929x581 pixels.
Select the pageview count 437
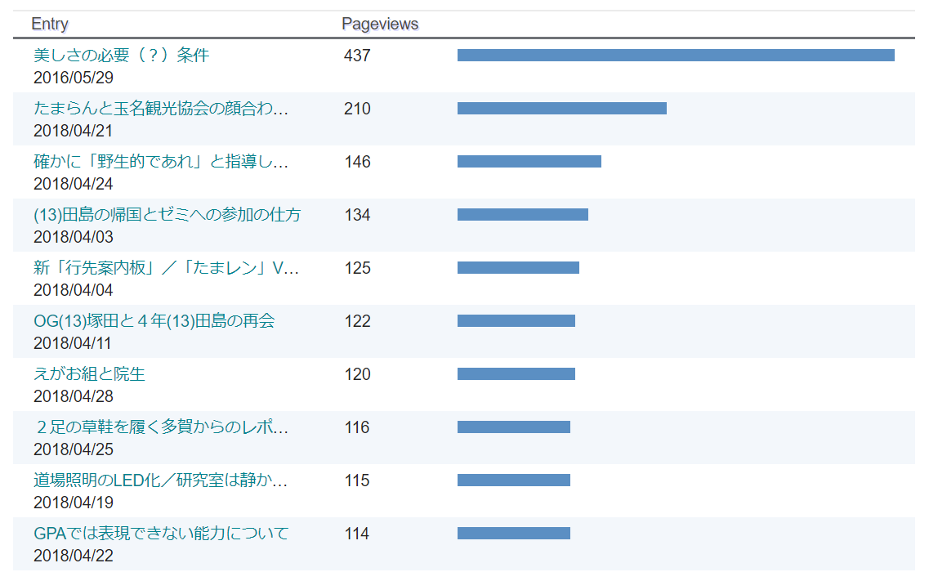[357, 56]
